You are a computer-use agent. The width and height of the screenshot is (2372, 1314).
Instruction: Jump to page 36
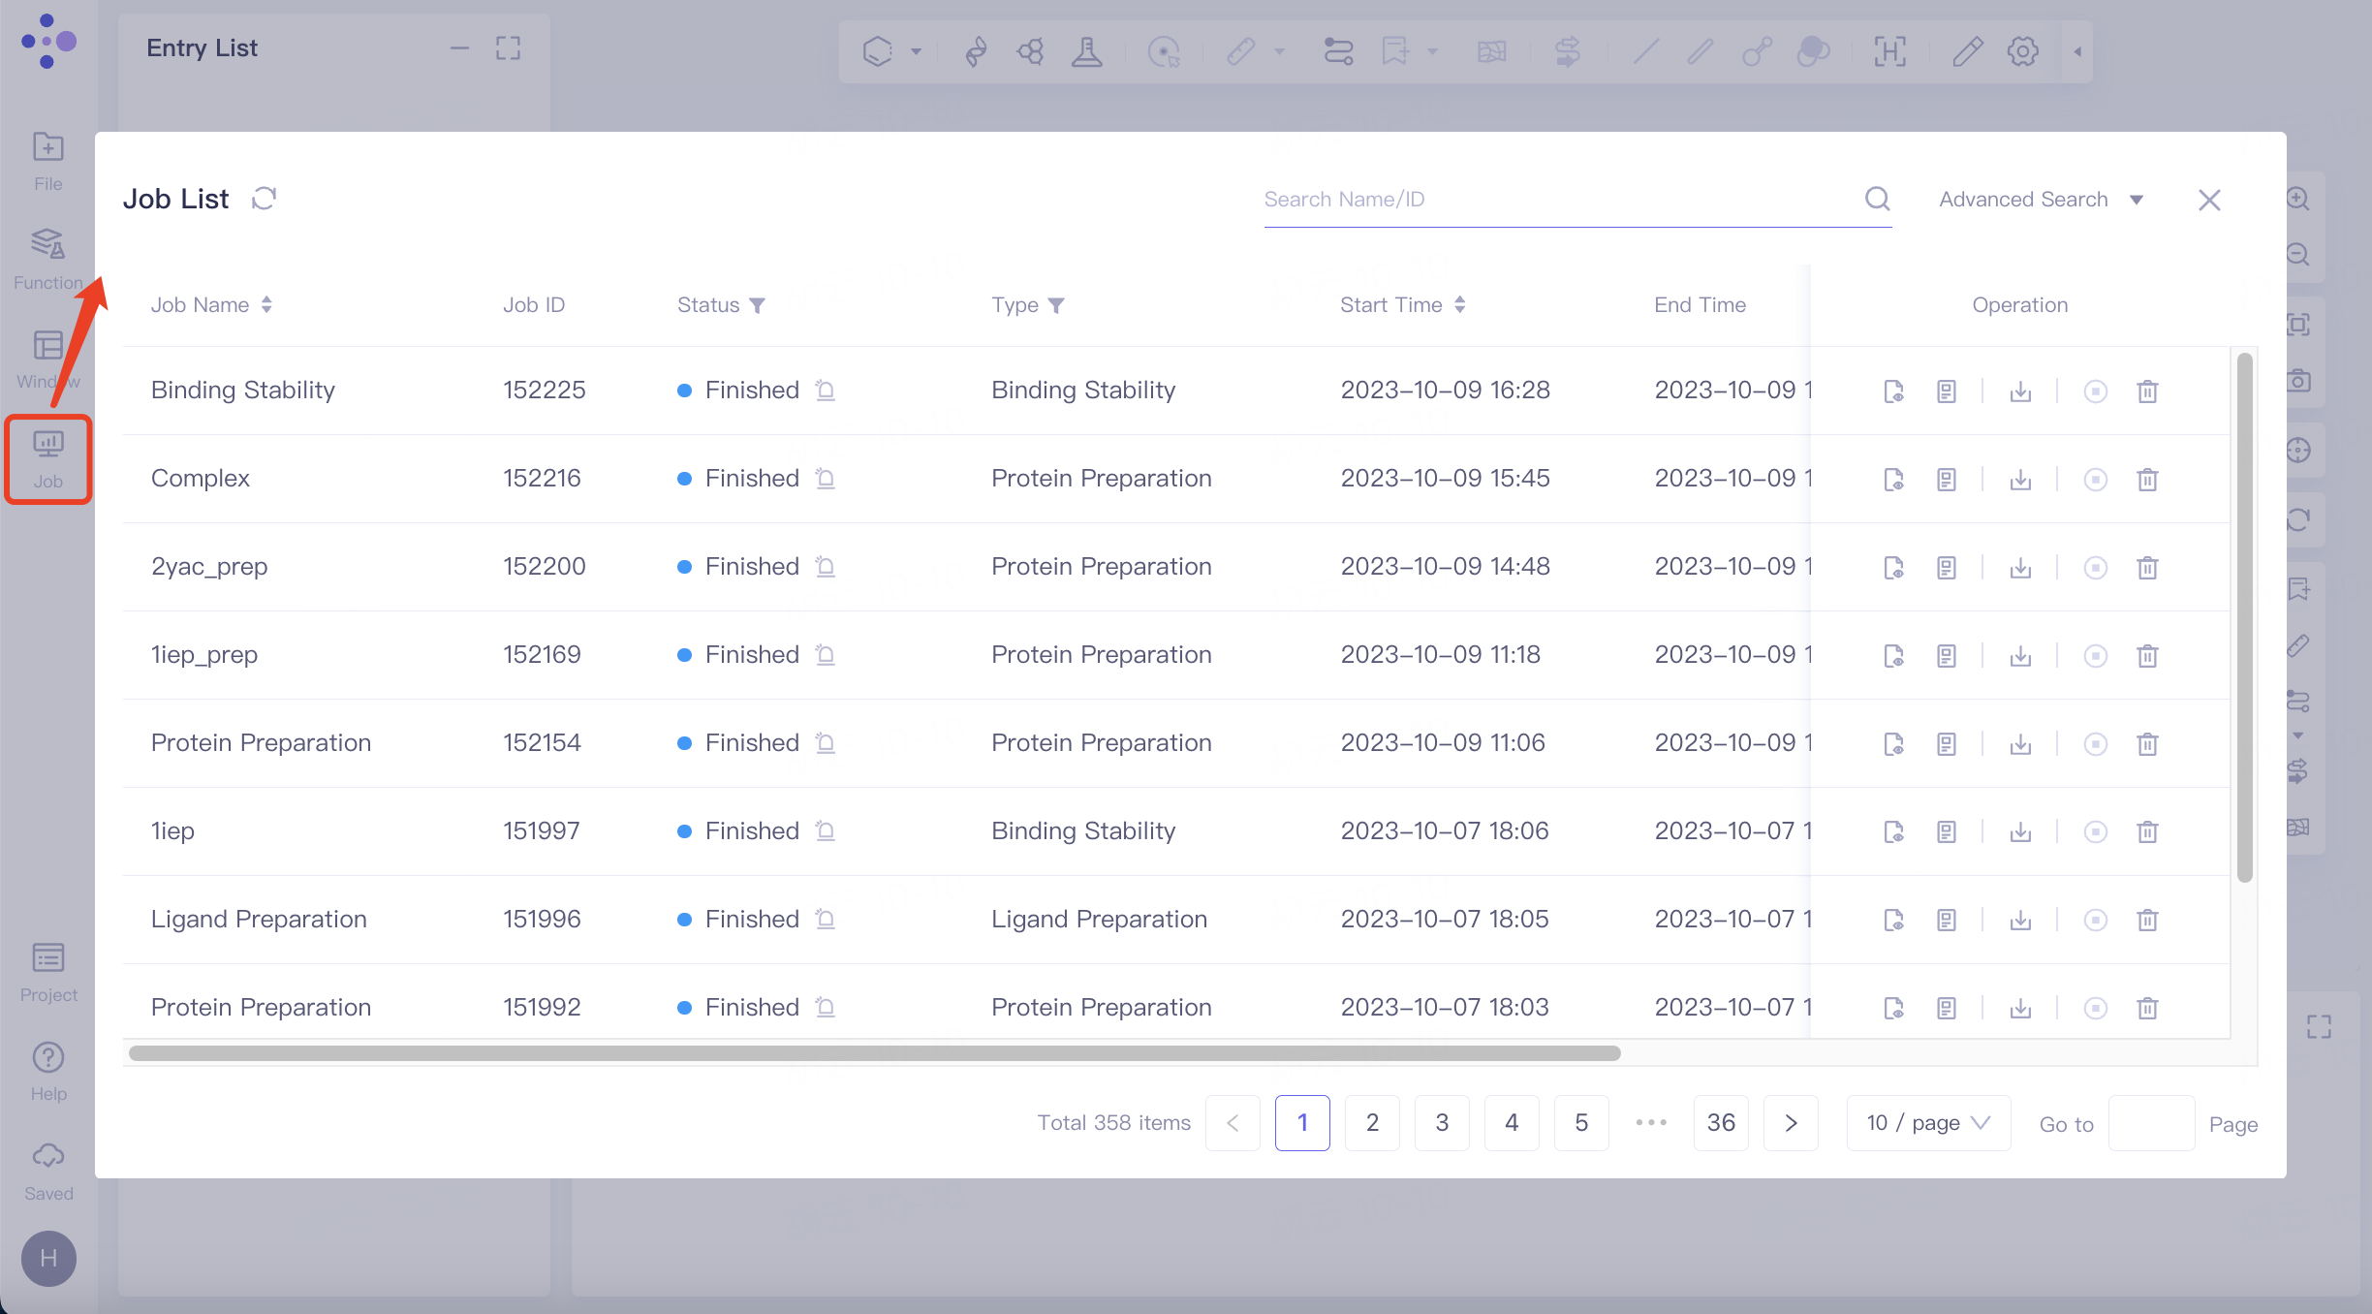1721,1123
